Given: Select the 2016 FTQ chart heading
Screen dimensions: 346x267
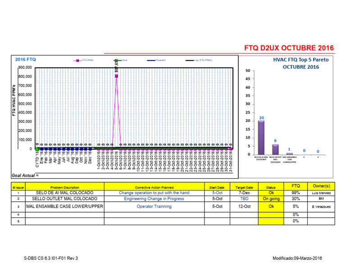Looking at the screenshot, I should click(x=25, y=59).
